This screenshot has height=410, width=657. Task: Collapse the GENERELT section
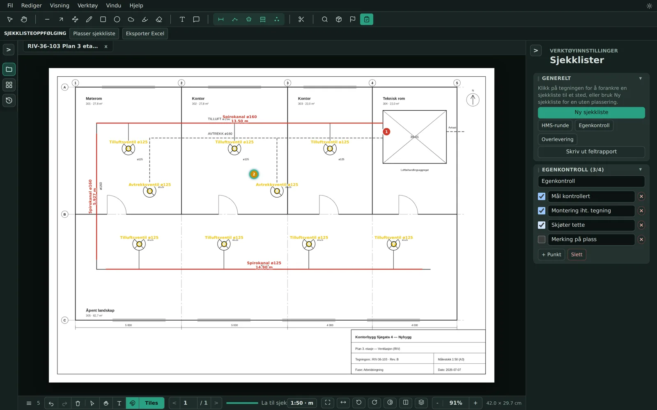640,78
